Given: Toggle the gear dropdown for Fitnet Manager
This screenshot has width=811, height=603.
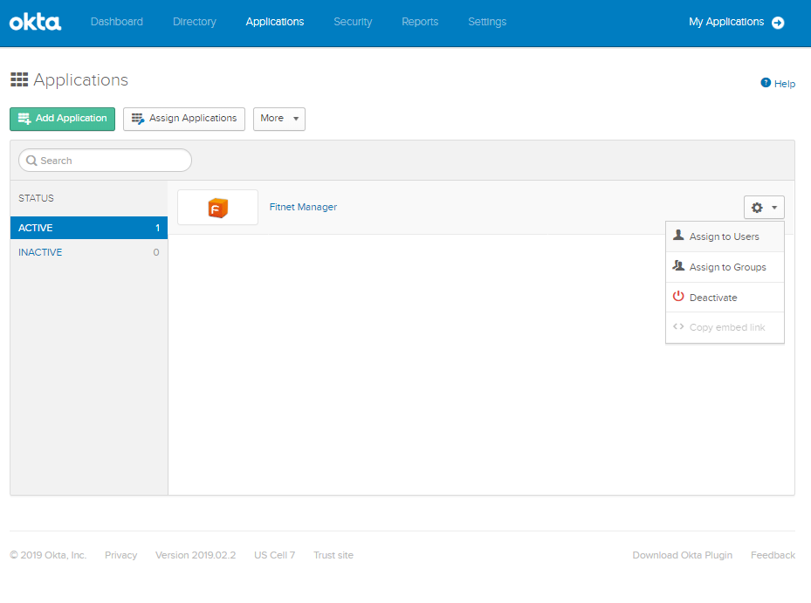Looking at the screenshot, I should (x=764, y=208).
